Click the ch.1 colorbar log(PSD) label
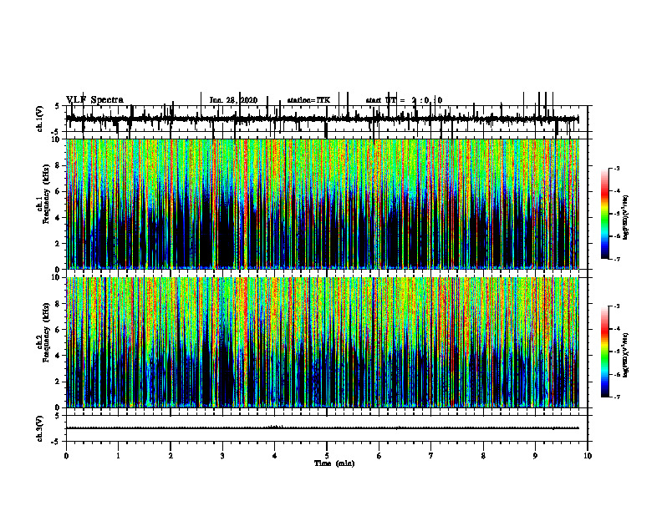 626,218
